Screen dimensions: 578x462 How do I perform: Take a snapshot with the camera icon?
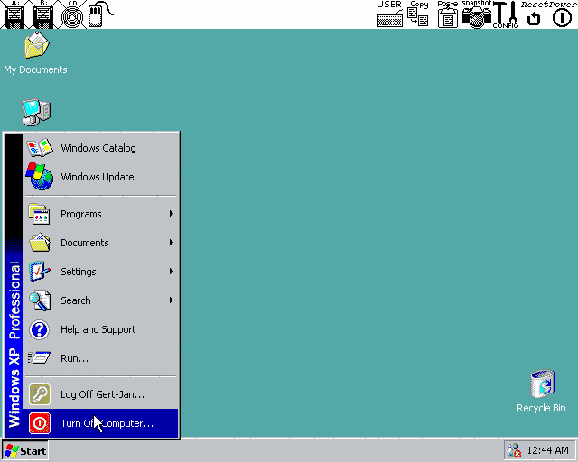(x=477, y=14)
